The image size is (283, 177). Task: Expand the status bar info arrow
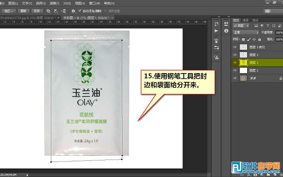point(27,175)
